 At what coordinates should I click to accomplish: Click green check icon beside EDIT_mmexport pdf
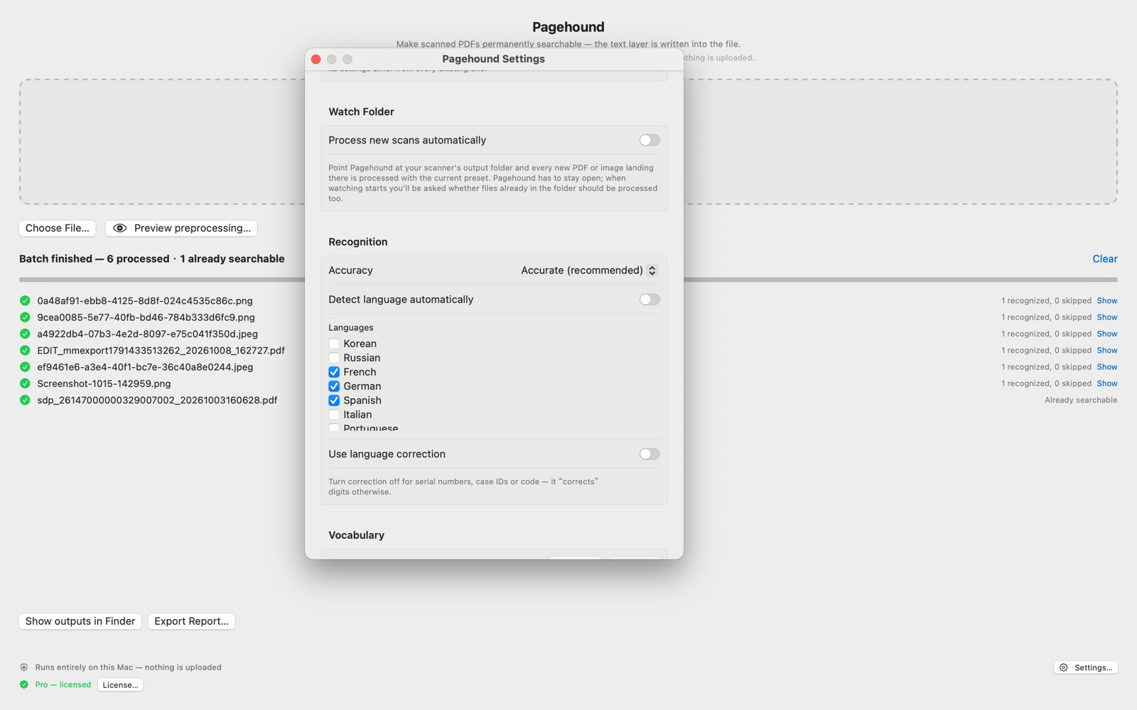click(25, 350)
